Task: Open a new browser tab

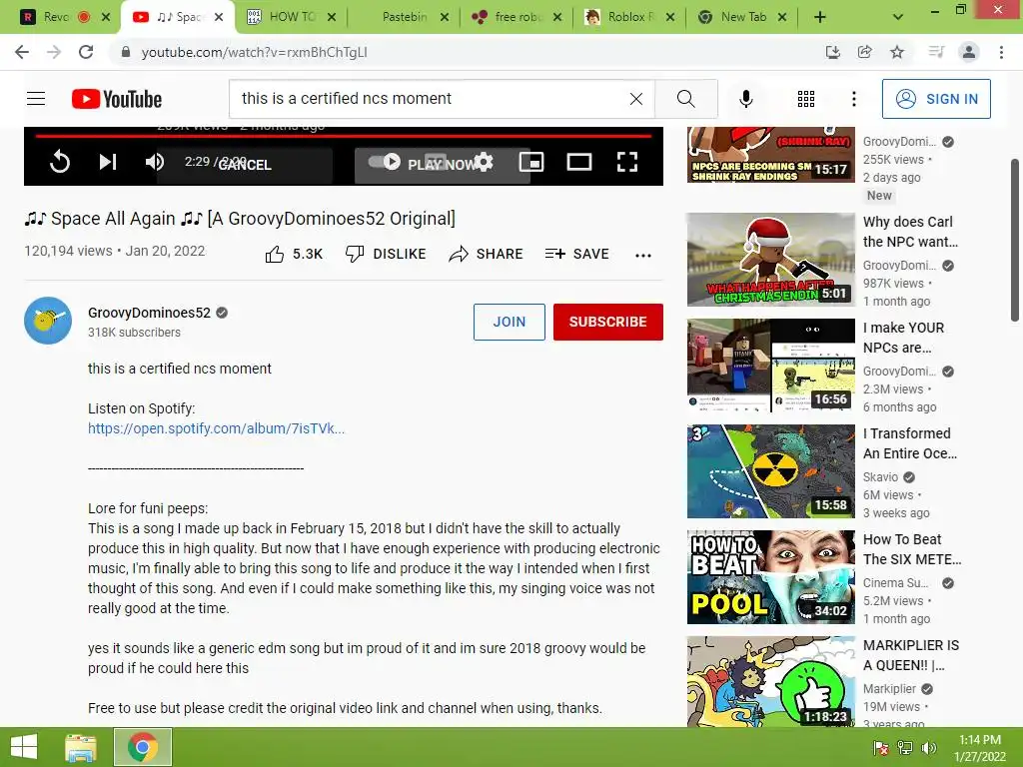Action: pyautogui.click(x=820, y=18)
